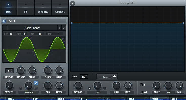Screen dimensions: 186x100
Task: Load previous wavetable with left arrow
Action: coord(60,28)
